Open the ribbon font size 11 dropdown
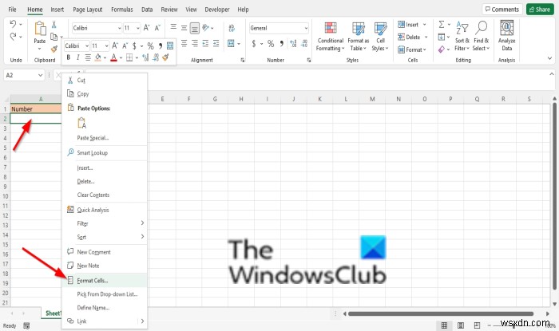This screenshot has height=331, width=559. 138,28
